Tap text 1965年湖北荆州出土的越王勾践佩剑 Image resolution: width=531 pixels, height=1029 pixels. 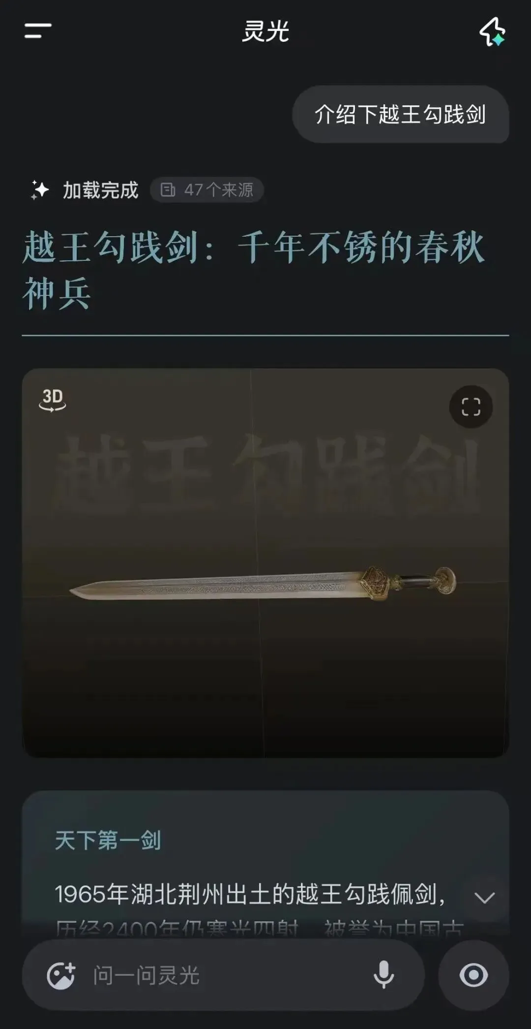pos(250,894)
